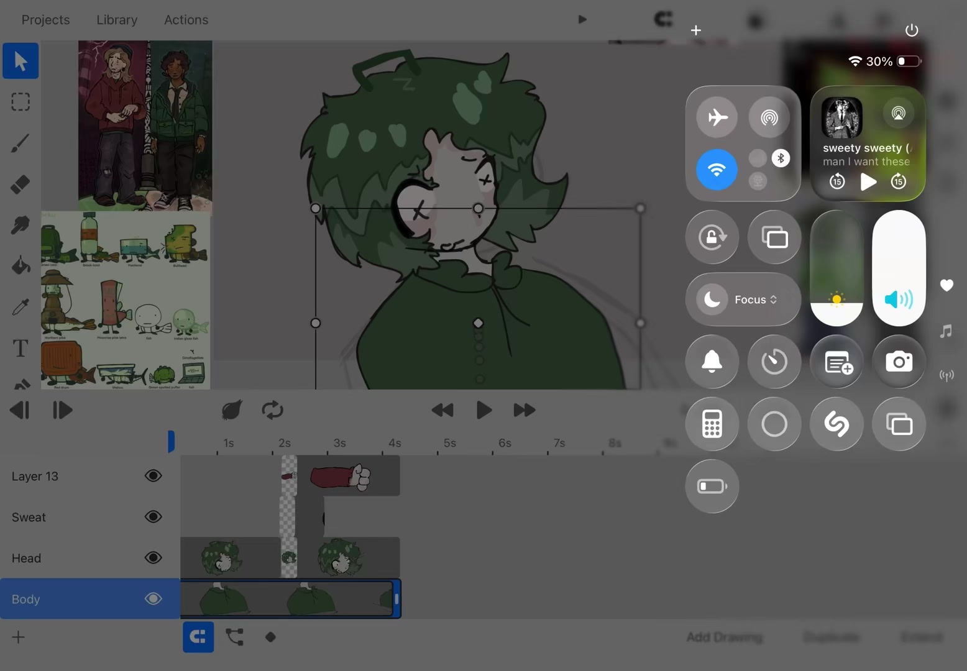The width and height of the screenshot is (967, 671).
Task: Start Screen Recording control
Action: point(774,424)
